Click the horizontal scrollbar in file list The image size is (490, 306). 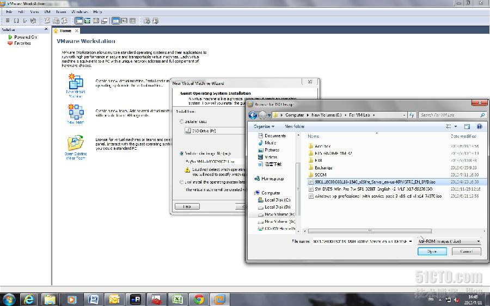pos(370,231)
